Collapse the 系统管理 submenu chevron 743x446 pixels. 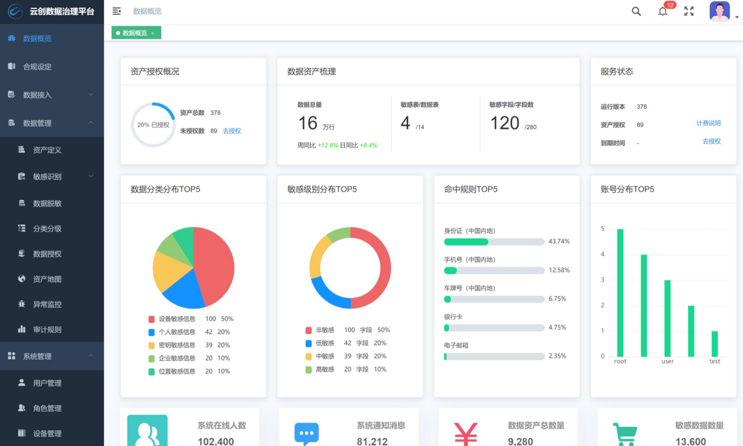coord(91,356)
